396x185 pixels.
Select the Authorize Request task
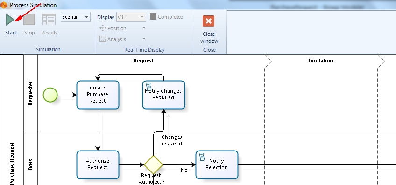point(98,164)
